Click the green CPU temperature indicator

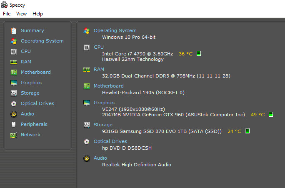coord(199,54)
